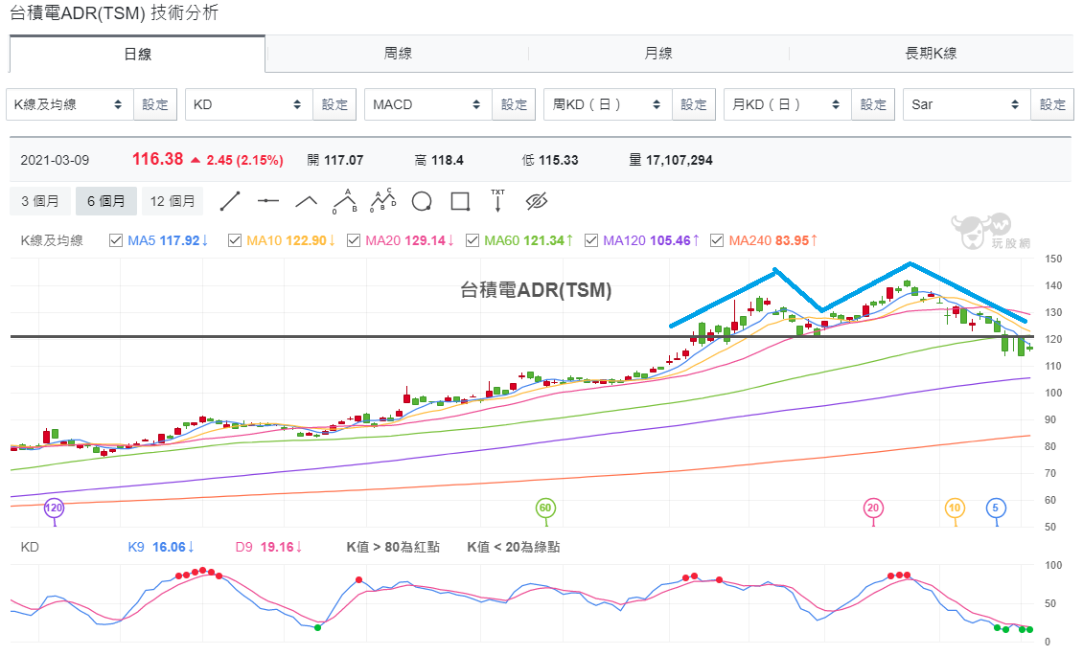The height and width of the screenshot is (655, 1083).
Task: Uncheck the MA120 checkbox
Action: (x=591, y=240)
